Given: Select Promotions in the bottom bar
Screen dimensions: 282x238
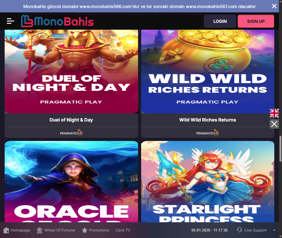Looking at the screenshot, I should pos(95,230).
